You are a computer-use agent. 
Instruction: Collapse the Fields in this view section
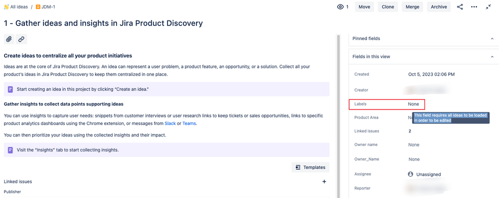point(491,56)
